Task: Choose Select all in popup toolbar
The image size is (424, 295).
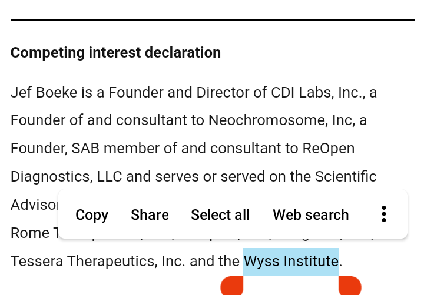Action: [x=220, y=215]
